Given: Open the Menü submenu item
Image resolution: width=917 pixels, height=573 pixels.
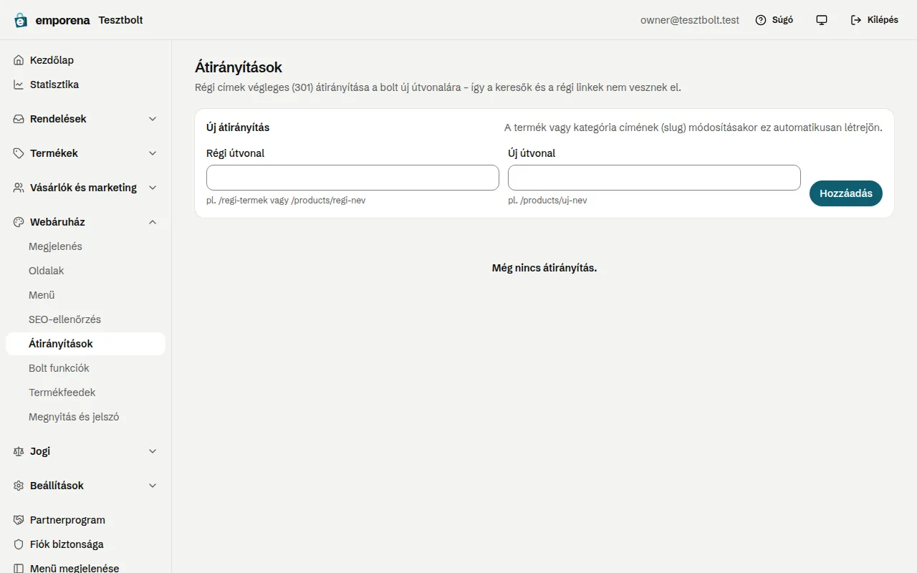Looking at the screenshot, I should (85, 295).
